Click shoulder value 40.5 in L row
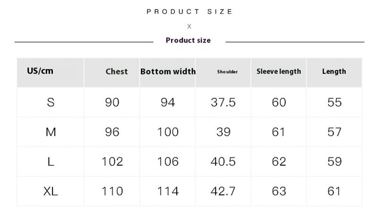378x218 pixels. (223, 162)
